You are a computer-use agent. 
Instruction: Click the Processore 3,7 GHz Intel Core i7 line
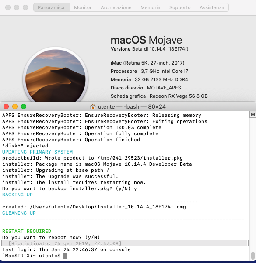[149, 71]
